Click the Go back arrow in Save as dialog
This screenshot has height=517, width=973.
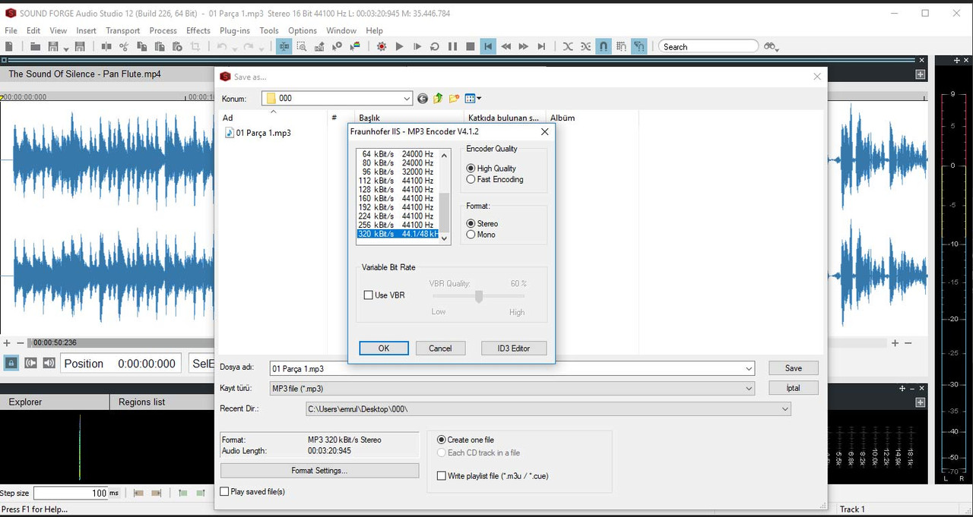[x=423, y=98]
